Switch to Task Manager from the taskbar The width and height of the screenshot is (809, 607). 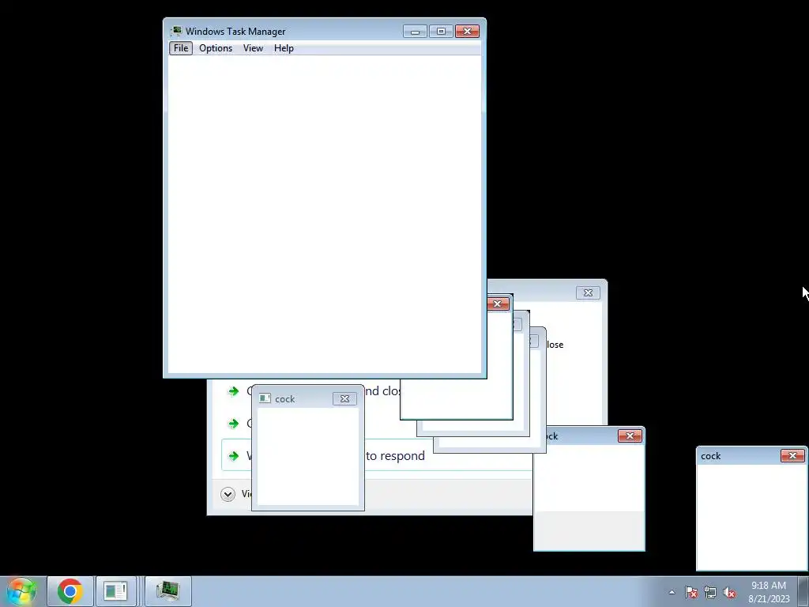click(167, 591)
